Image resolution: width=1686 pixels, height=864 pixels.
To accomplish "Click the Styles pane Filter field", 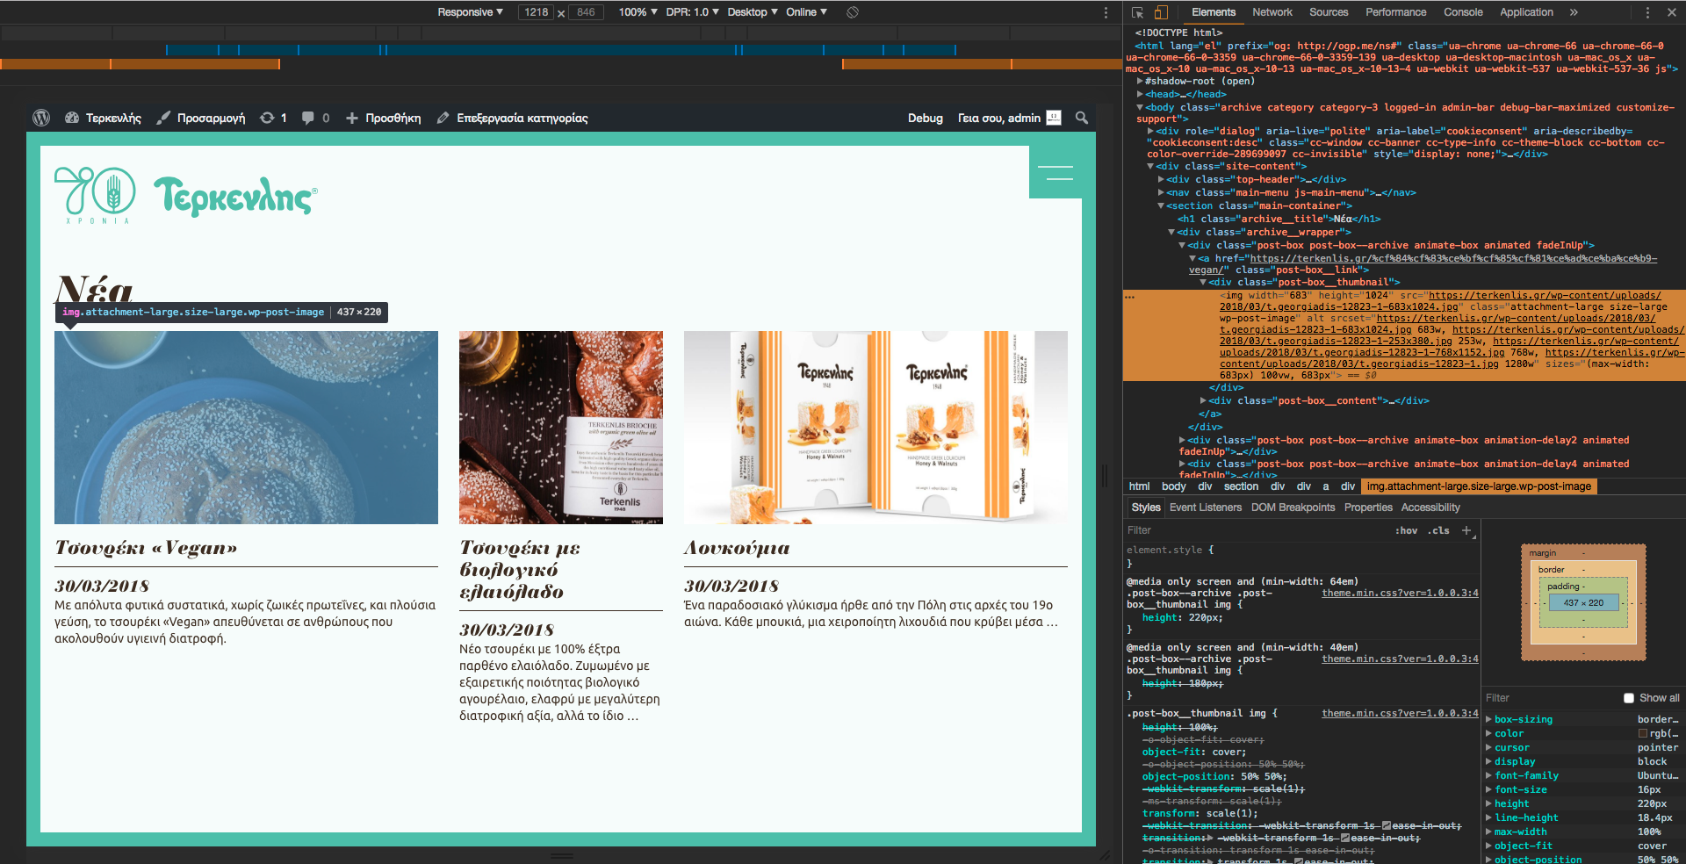I will (1256, 530).
